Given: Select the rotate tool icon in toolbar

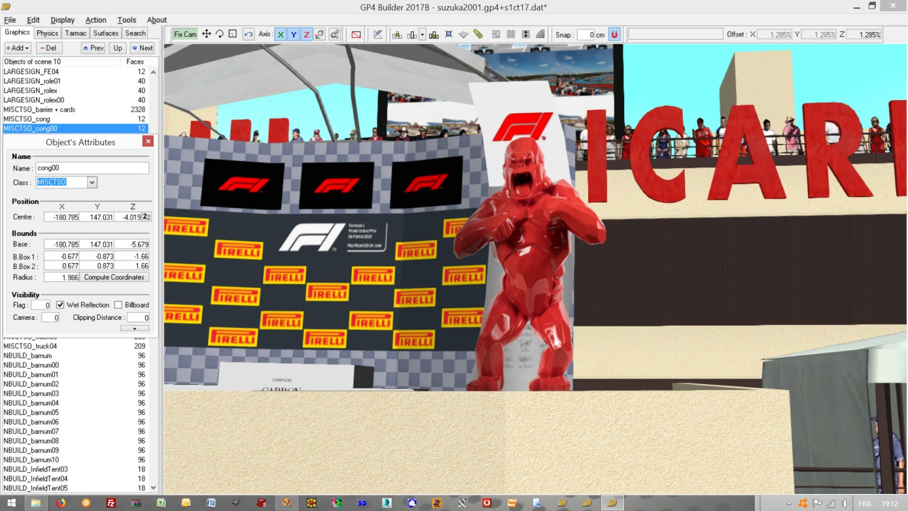Looking at the screenshot, I should [x=219, y=34].
